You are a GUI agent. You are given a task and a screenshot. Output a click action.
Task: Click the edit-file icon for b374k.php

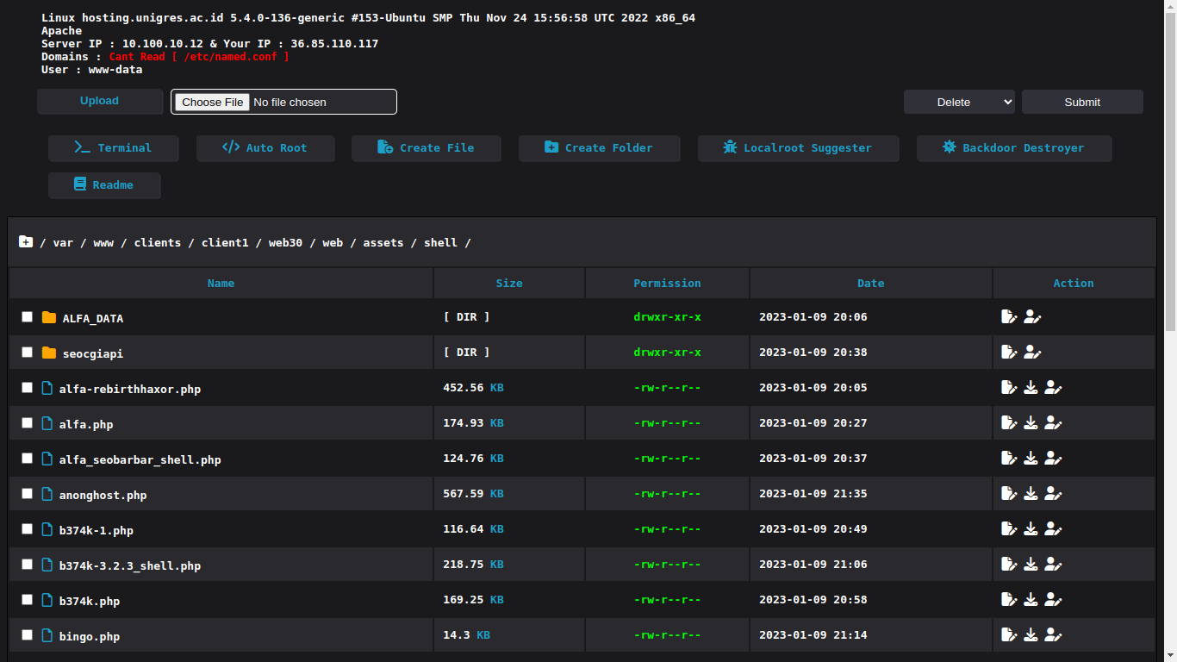[1009, 600]
